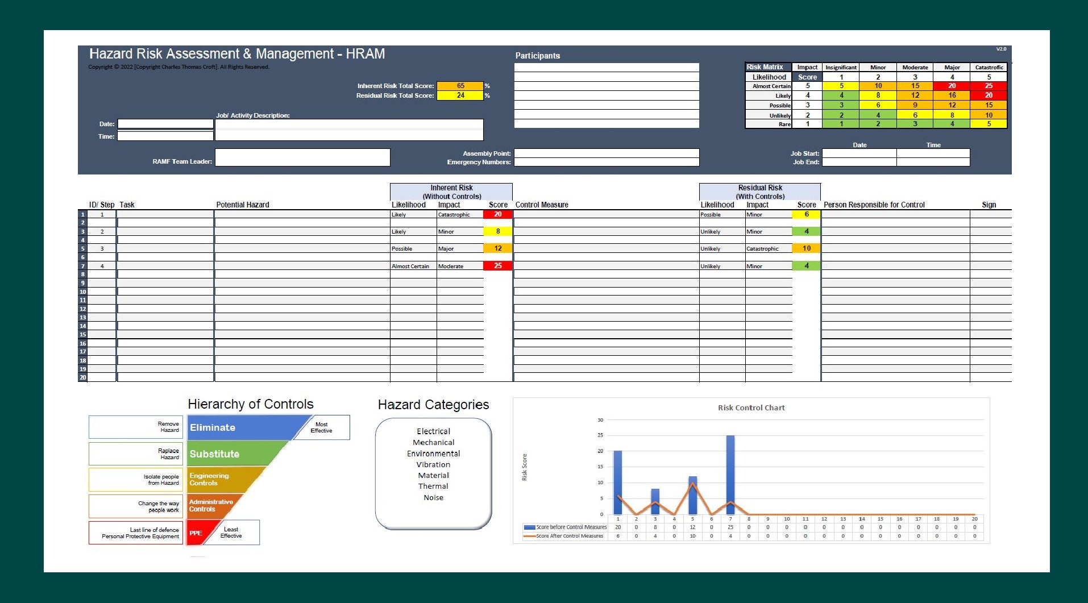This screenshot has height=603, width=1088.
Task: Click the Job/Activity Description field
Action: pos(348,128)
